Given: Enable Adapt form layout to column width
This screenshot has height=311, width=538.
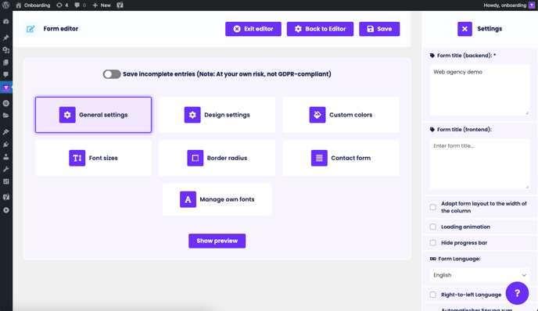Looking at the screenshot, I should [x=433, y=207].
